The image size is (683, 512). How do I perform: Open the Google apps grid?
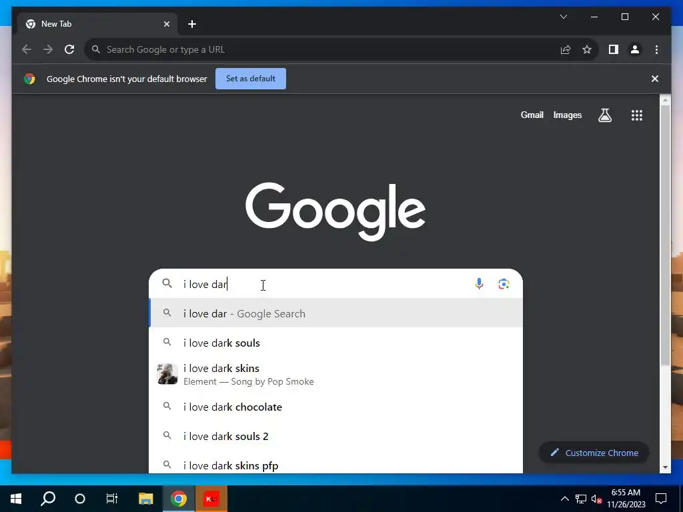tap(637, 115)
